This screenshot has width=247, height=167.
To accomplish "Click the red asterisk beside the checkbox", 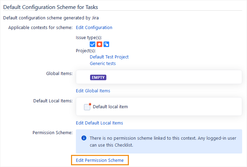I will [90, 104].
